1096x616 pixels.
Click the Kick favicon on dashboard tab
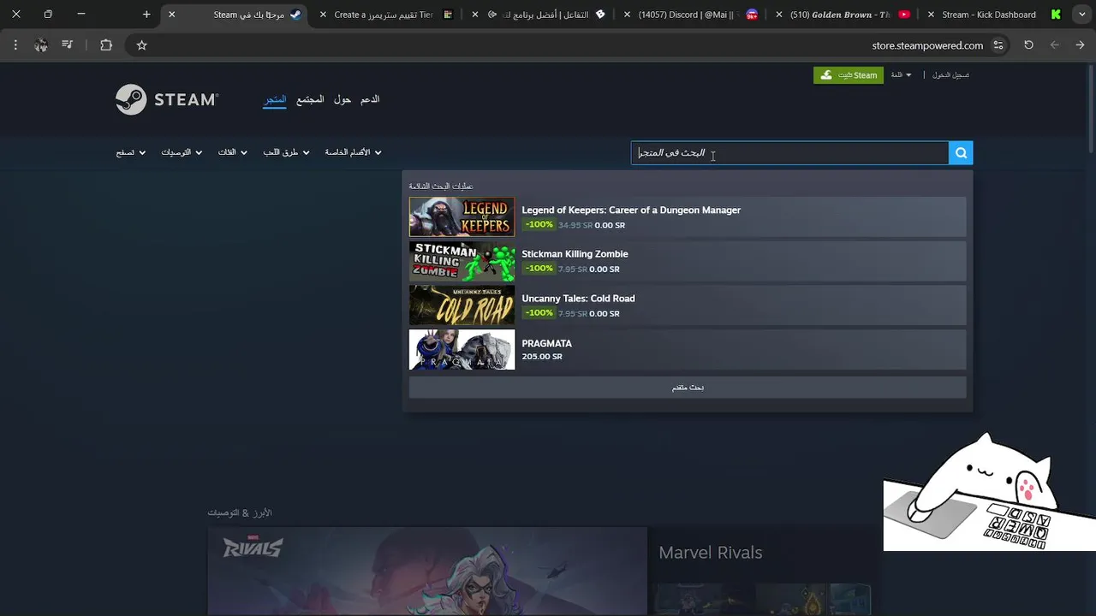tap(1056, 15)
